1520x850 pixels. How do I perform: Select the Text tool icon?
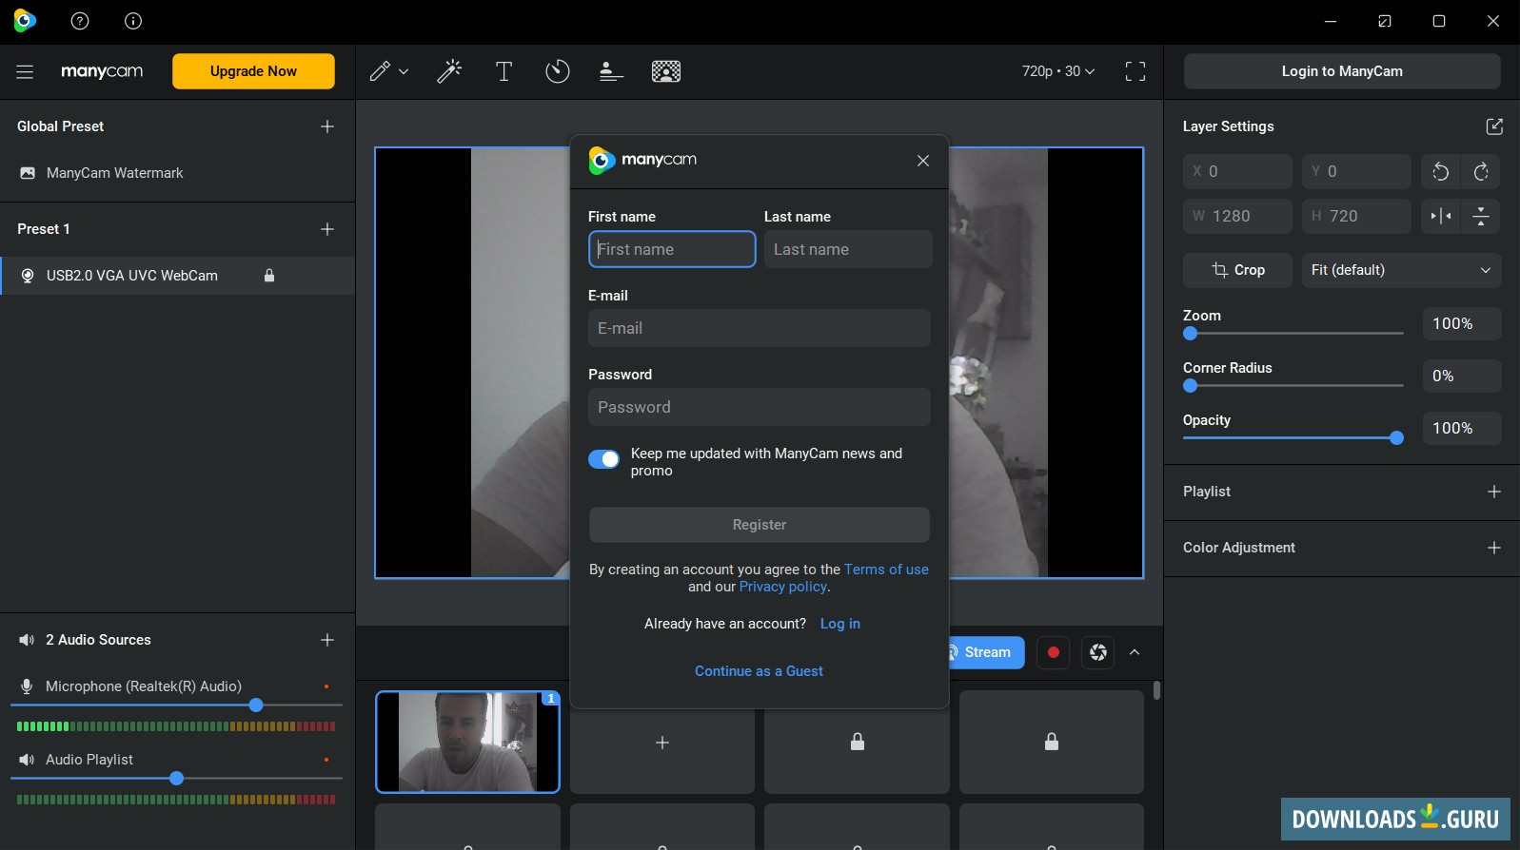503,71
